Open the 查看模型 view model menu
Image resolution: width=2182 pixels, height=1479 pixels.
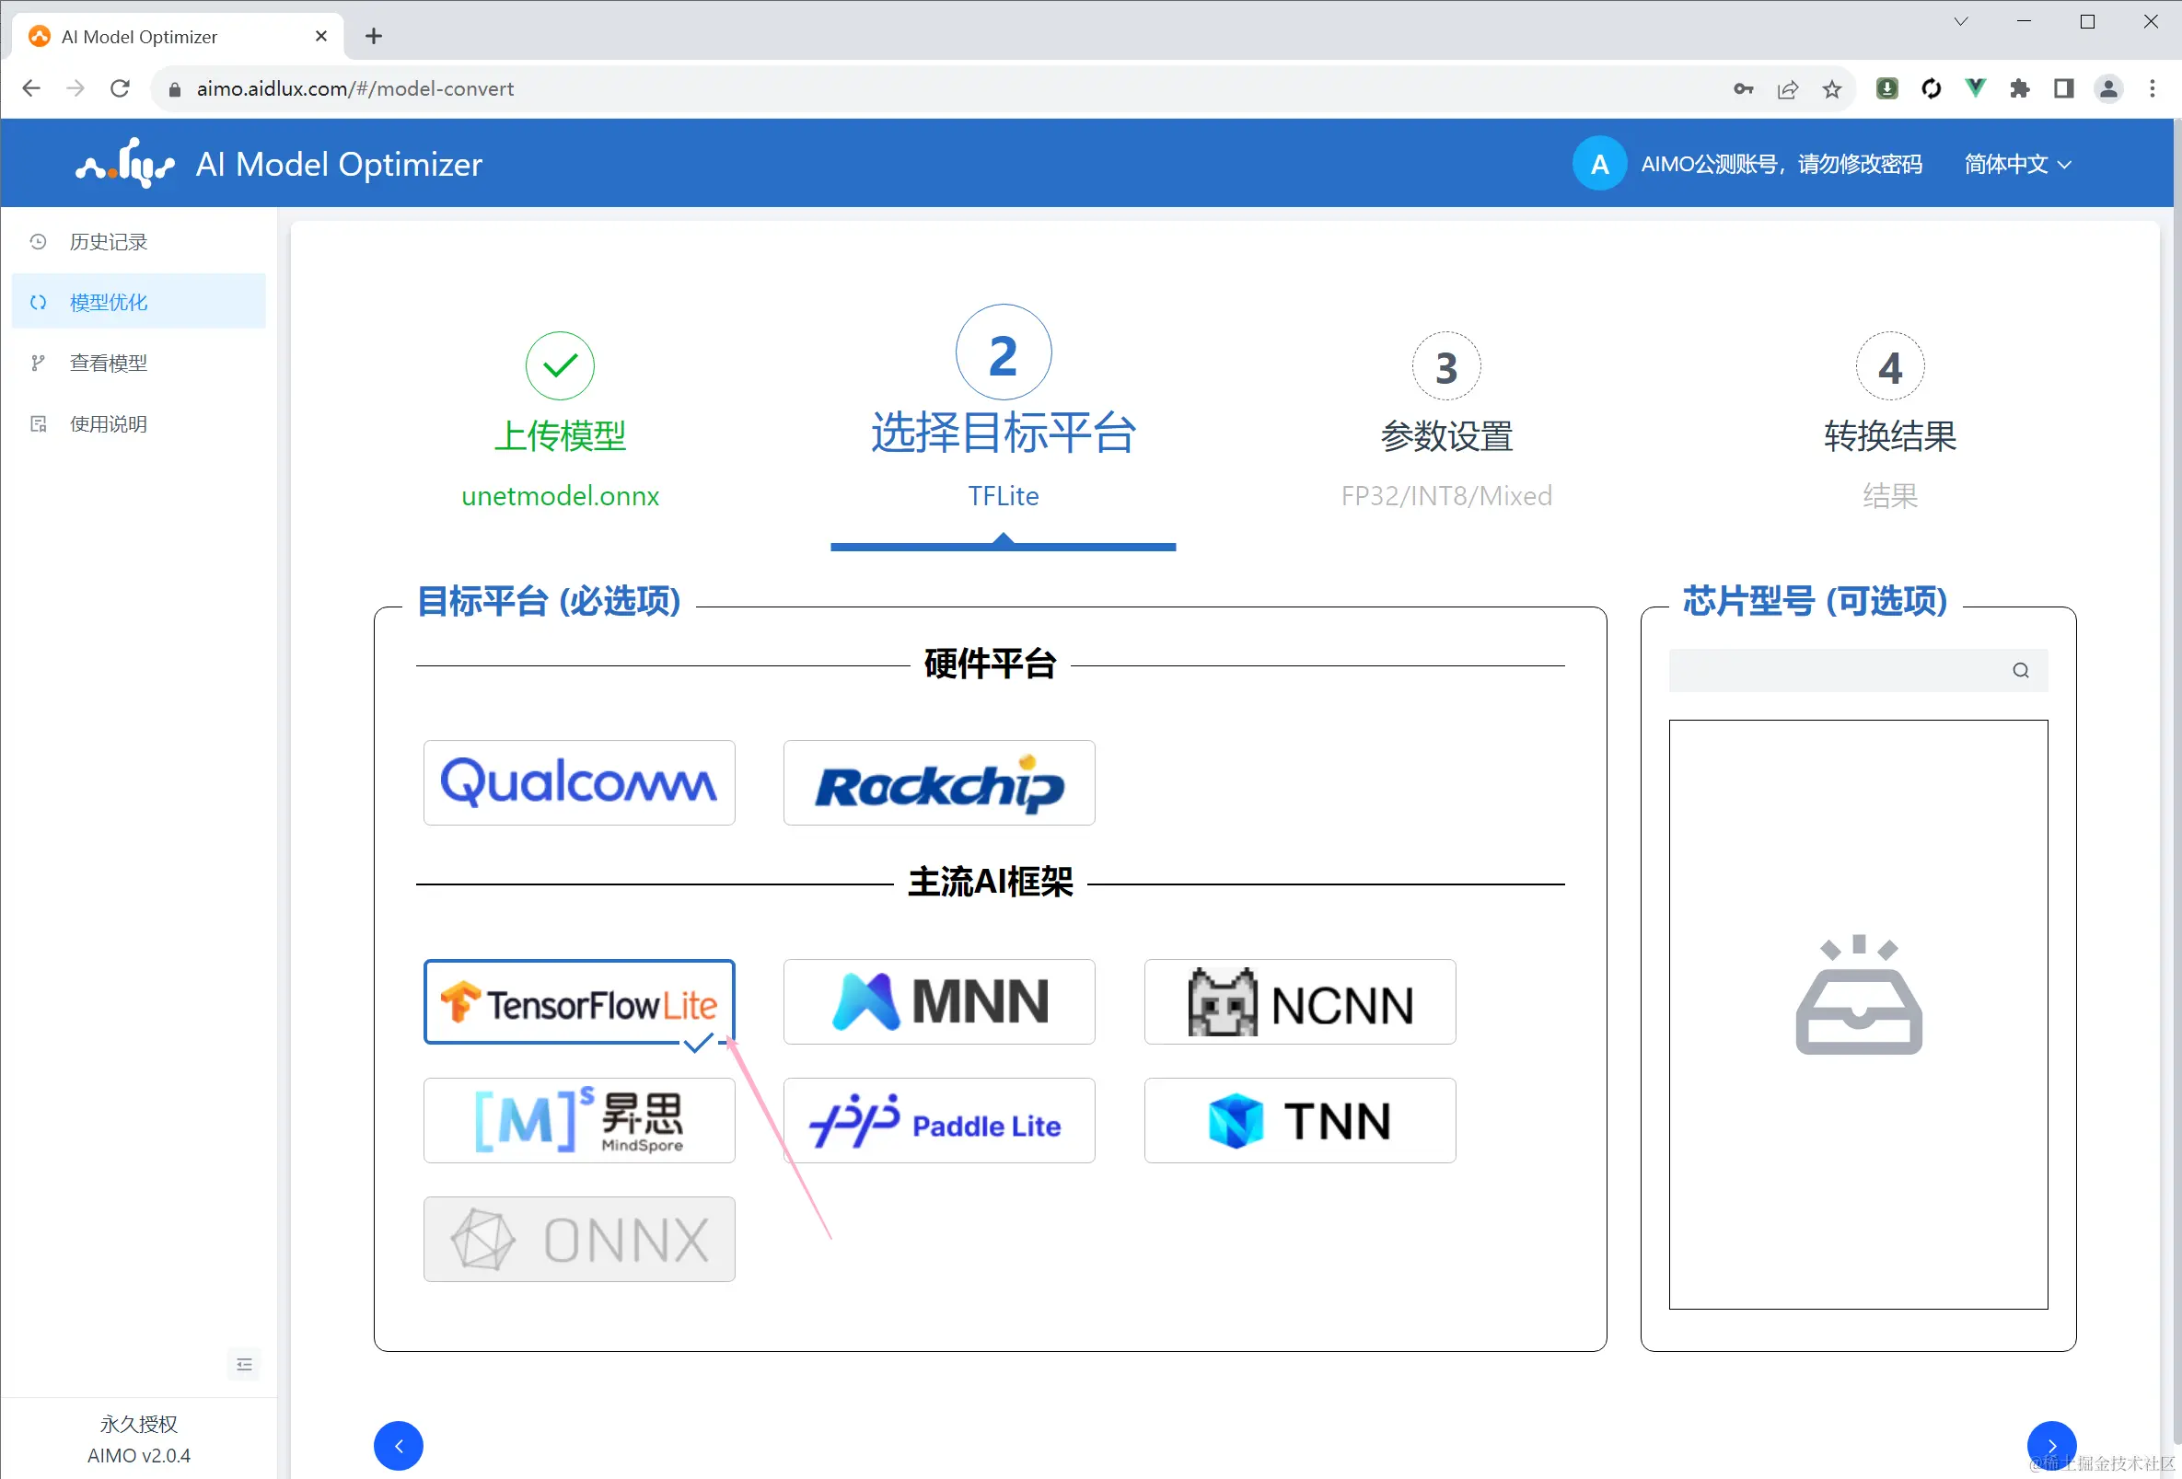[108, 364]
